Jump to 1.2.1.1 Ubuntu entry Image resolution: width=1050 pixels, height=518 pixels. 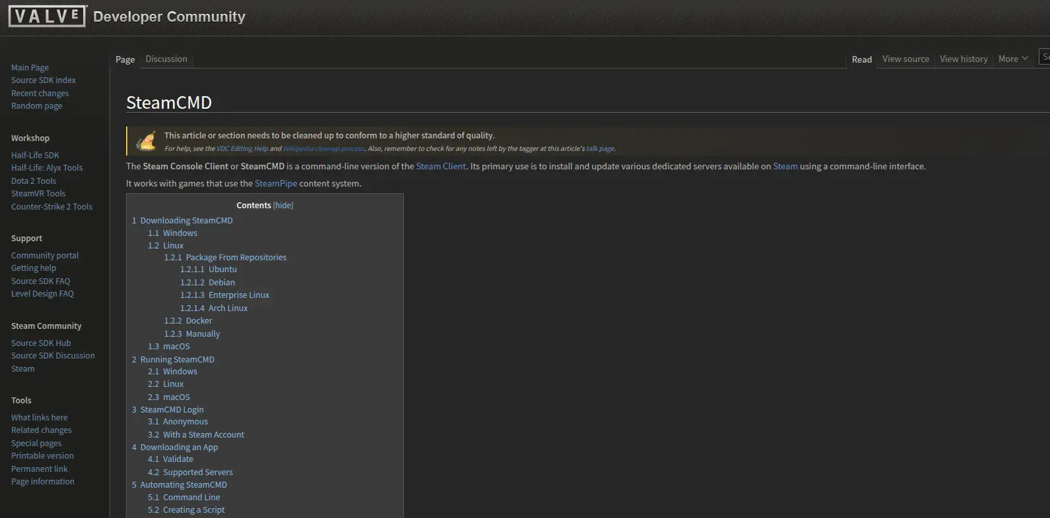209,269
